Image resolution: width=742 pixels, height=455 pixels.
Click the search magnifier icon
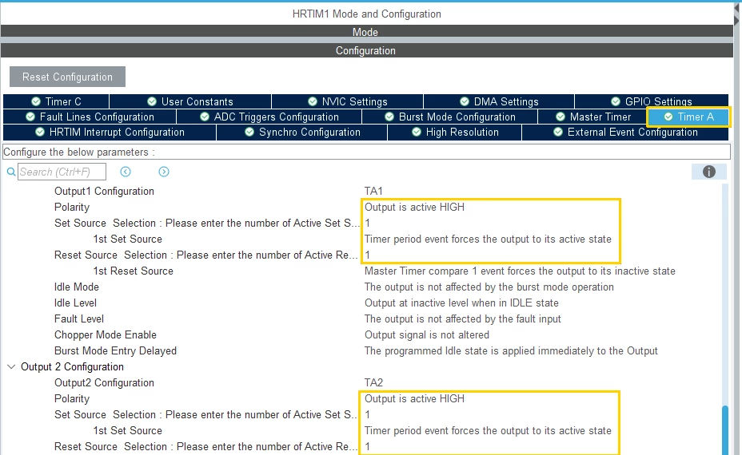point(11,172)
